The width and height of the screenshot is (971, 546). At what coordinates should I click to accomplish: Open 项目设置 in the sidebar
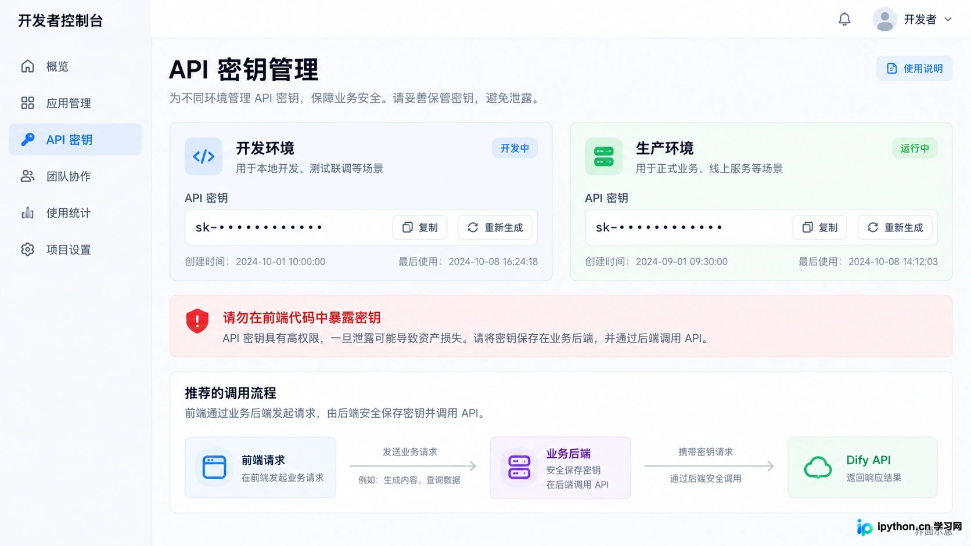pos(75,250)
